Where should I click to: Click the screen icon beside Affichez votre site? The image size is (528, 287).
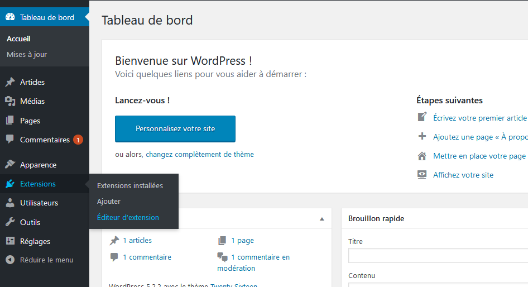(x=422, y=175)
